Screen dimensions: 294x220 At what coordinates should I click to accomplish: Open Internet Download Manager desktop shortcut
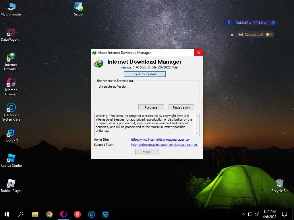click(11, 62)
